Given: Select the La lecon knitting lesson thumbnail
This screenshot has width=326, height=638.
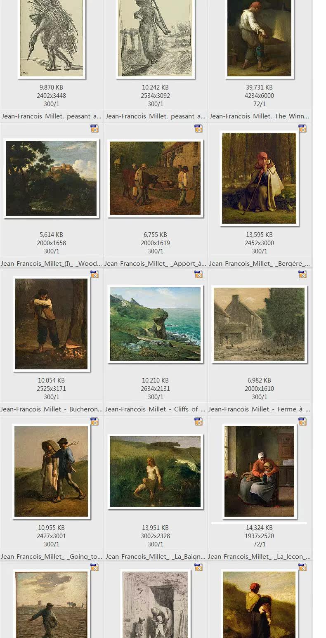Looking at the screenshot, I should (x=259, y=471).
